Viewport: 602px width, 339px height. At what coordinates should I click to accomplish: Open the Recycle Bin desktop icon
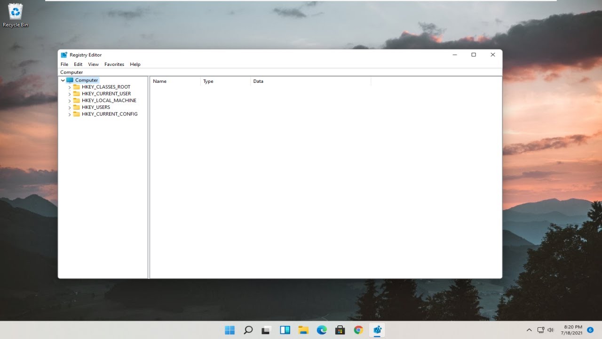[16, 15]
